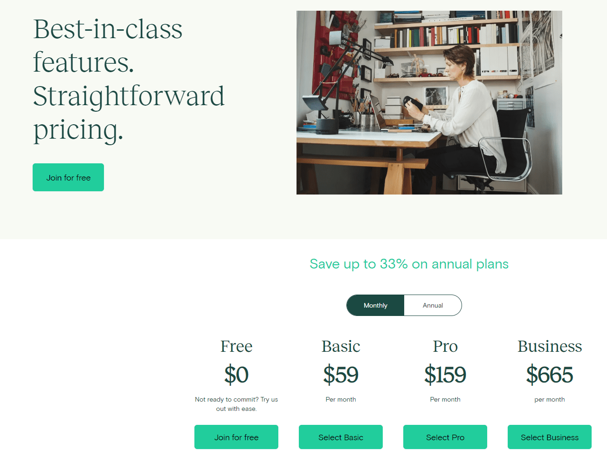Click the Pro plan heading
The height and width of the screenshot is (470, 607).
pyautogui.click(x=445, y=346)
